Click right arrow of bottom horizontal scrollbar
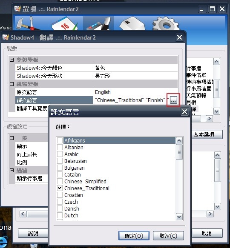230x248 pixels. (x=210, y=214)
